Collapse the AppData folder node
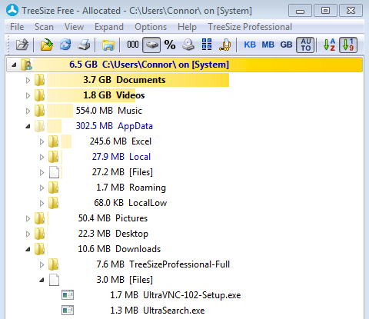Viewport: 369px width, 319px height. [28, 126]
